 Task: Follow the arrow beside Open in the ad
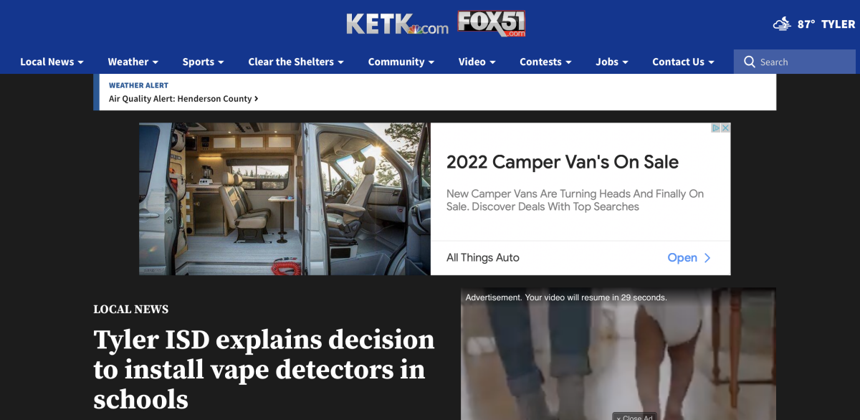point(707,257)
